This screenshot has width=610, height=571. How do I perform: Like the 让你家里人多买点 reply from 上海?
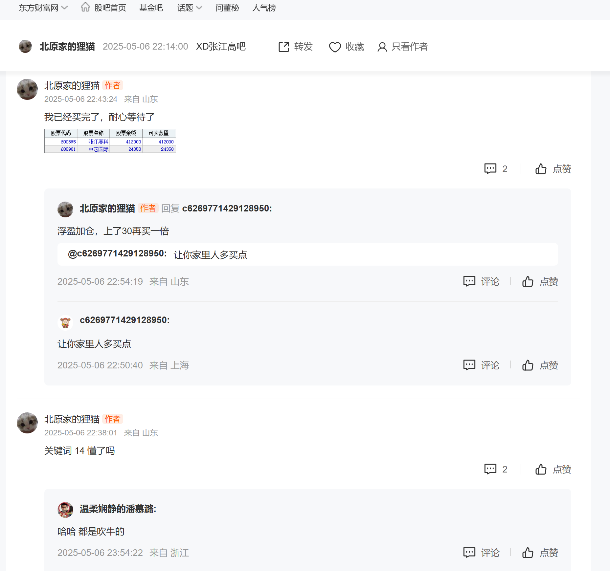[x=528, y=365]
